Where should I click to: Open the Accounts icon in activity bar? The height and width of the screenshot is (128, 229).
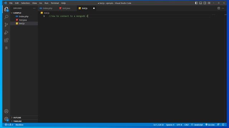tap(6, 111)
